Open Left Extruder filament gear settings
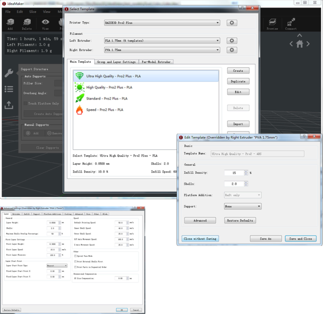Screen dimensions: 323x314 coord(232,41)
